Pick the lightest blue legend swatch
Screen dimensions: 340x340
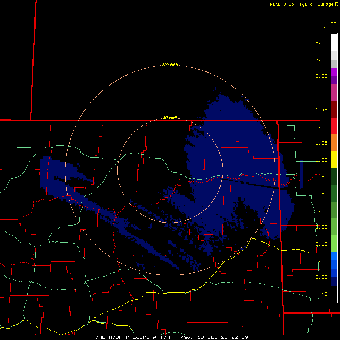pos(334,256)
